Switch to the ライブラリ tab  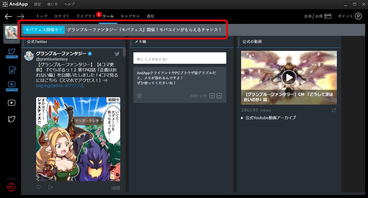click(x=86, y=17)
